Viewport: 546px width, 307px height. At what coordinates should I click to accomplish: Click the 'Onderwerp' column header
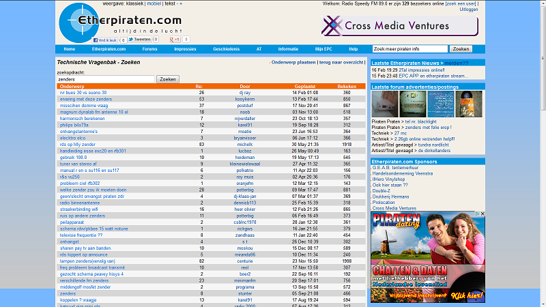point(72,87)
